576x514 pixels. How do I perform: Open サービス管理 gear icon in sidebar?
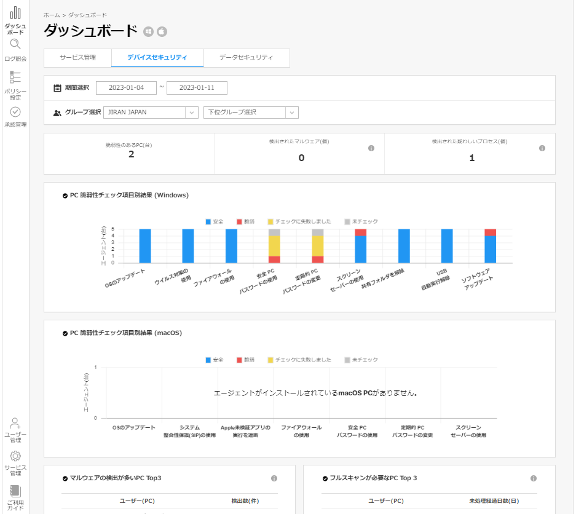[15, 456]
